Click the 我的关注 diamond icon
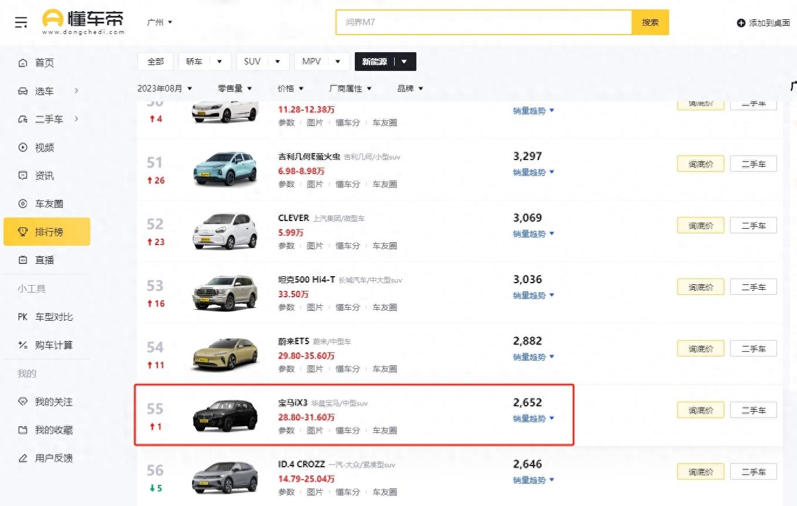The image size is (797, 506). tap(23, 402)
